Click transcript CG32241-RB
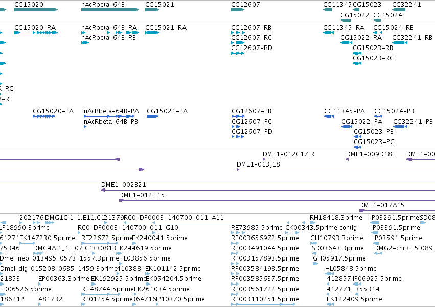Screen dimensions: 435x307 [400, 43]
